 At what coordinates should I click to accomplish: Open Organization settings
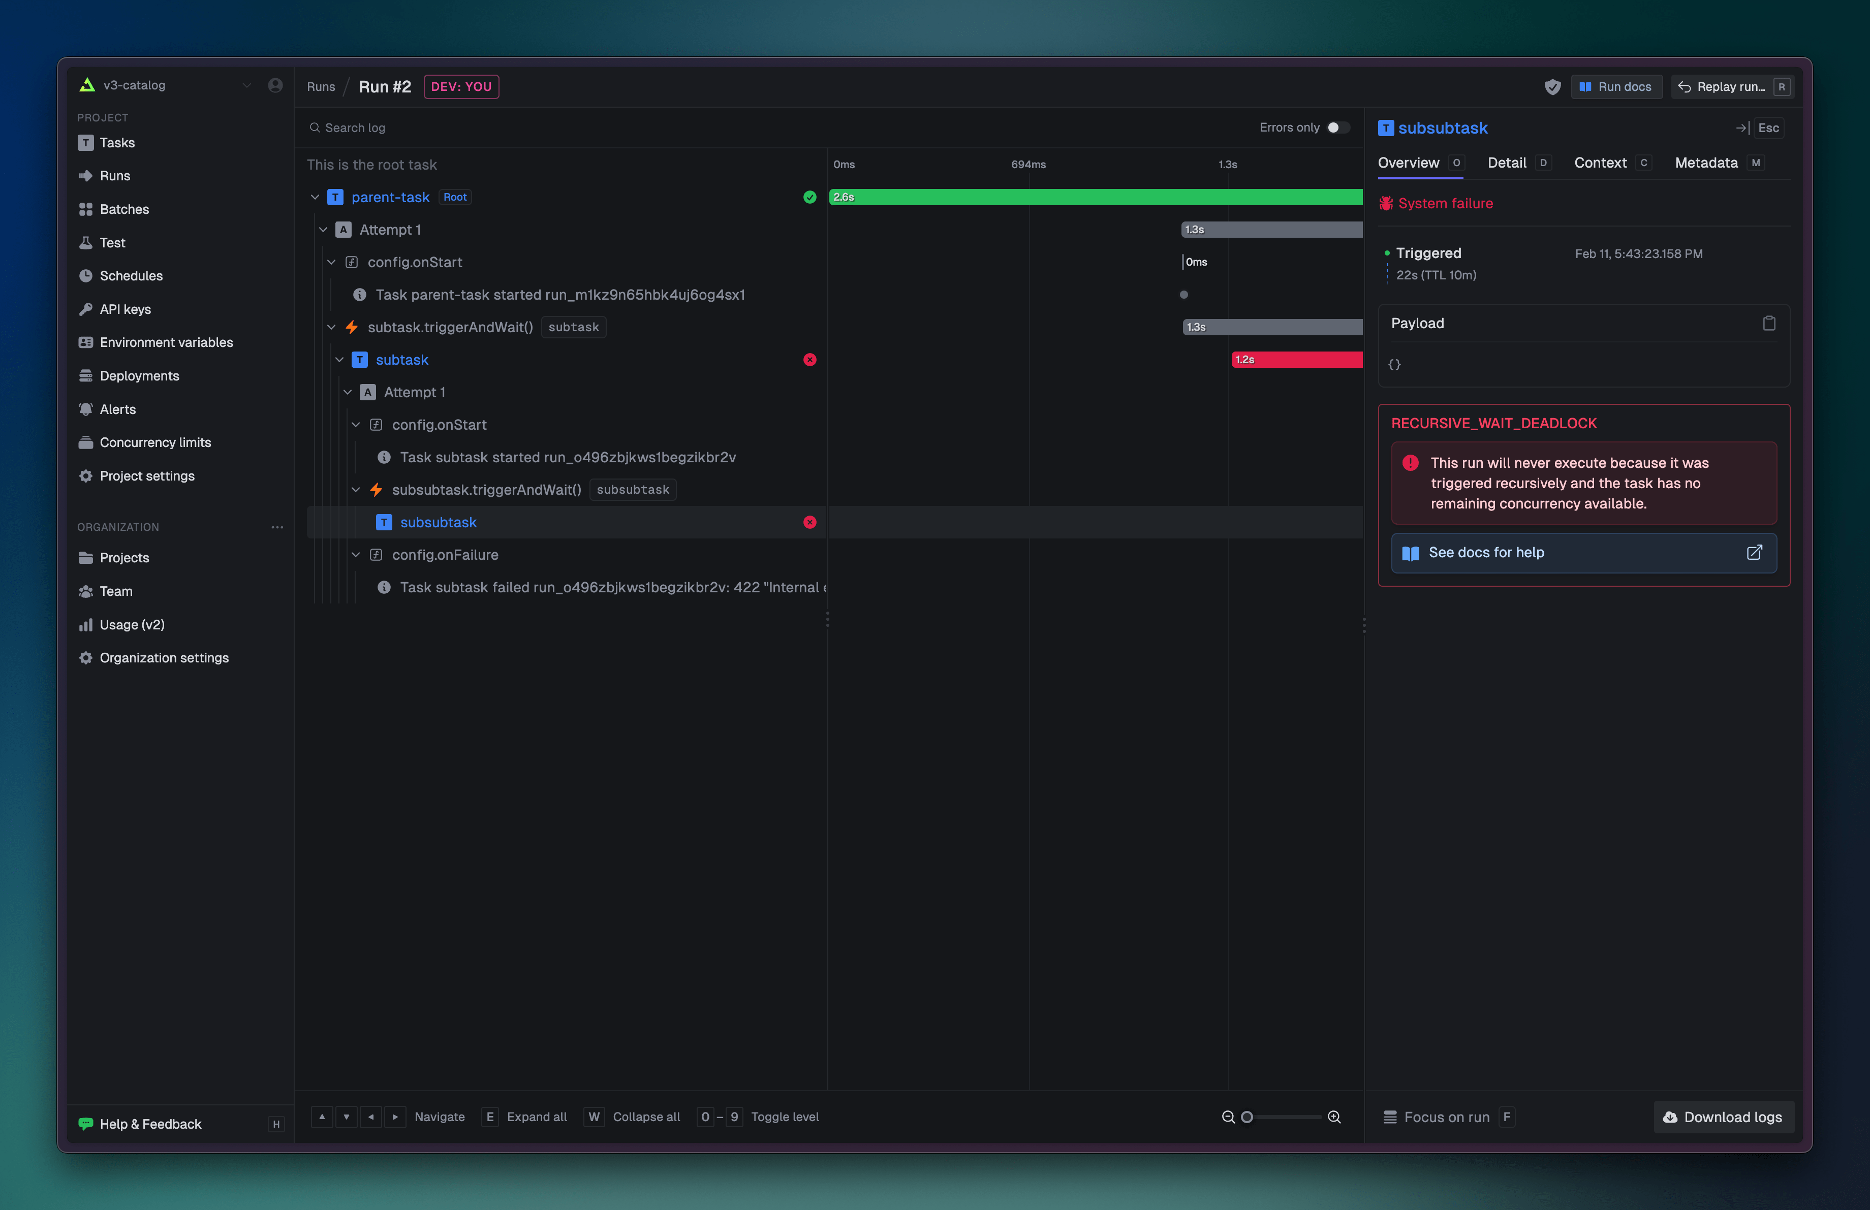[x=154, y=658]
